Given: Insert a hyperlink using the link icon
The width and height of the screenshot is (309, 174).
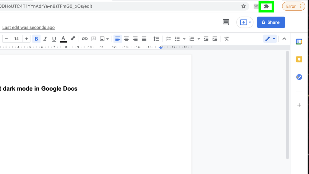Looking at the screenshot, I should [x=85, y=39].
